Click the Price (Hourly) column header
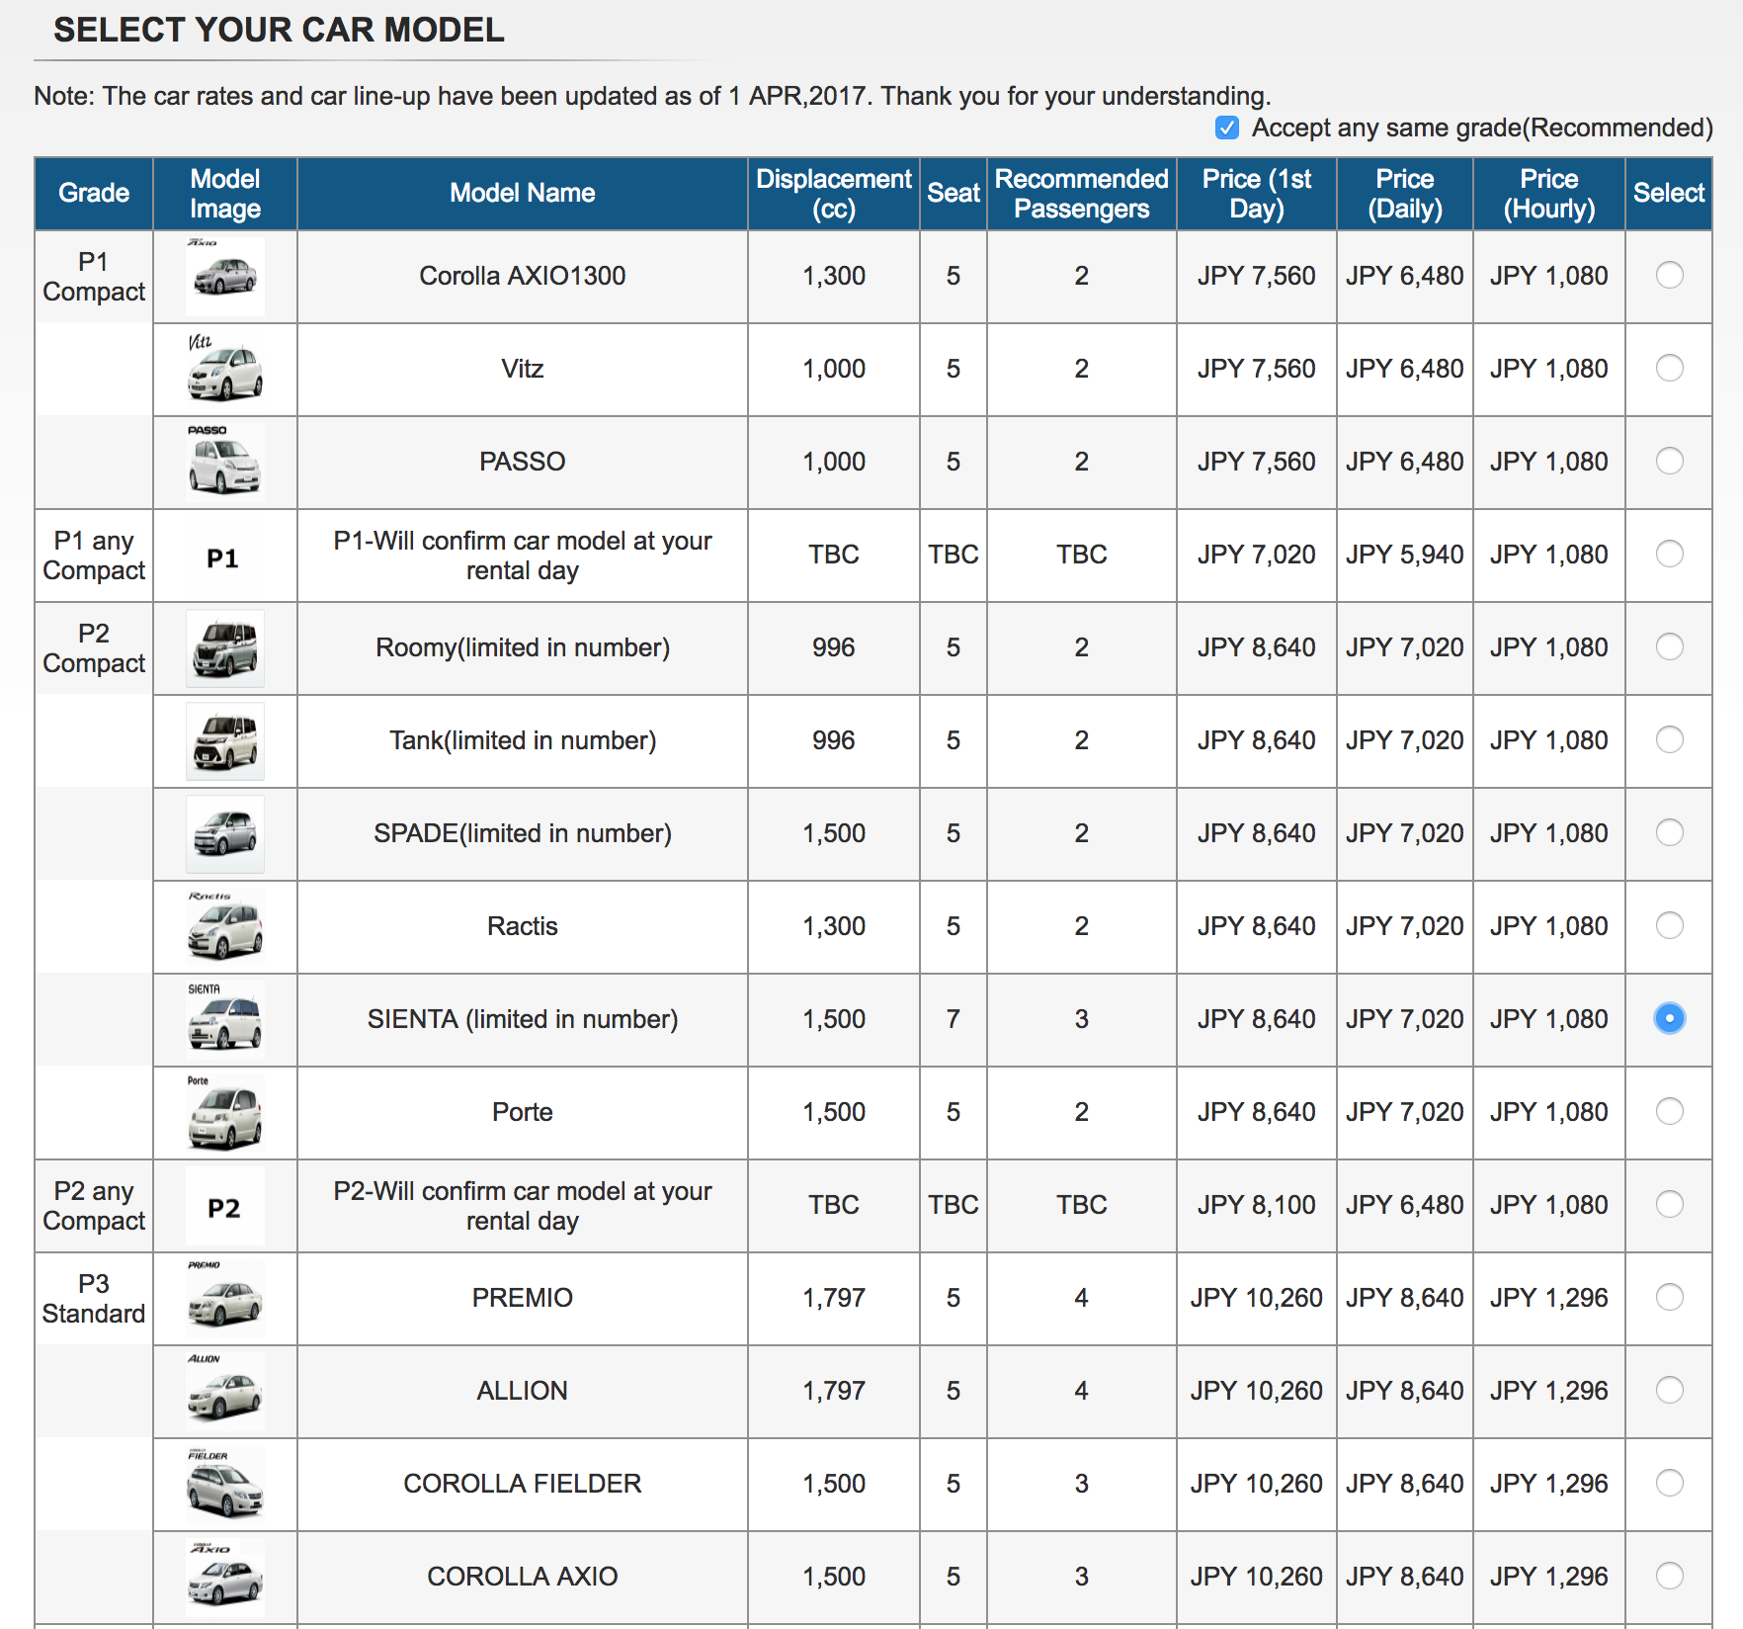This screenshot has width=1743, height=1629. [x=1549, y=193]
